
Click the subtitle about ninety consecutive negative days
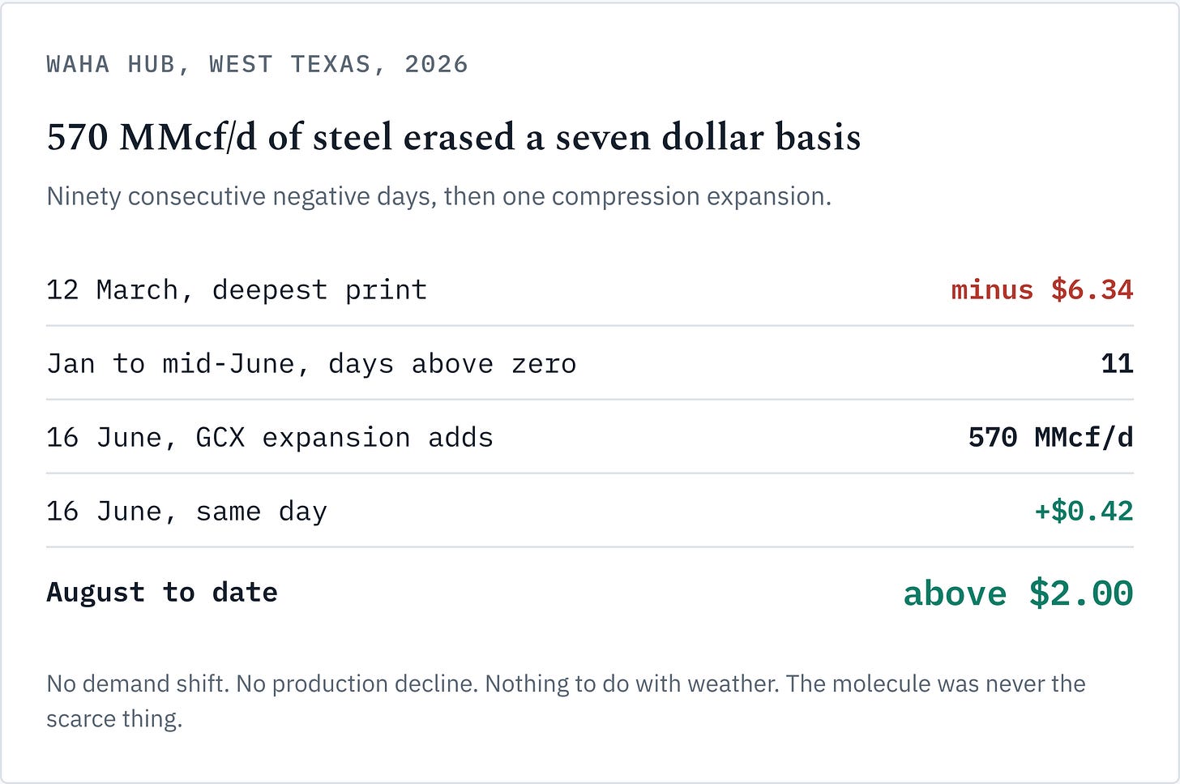click(439, 197)
